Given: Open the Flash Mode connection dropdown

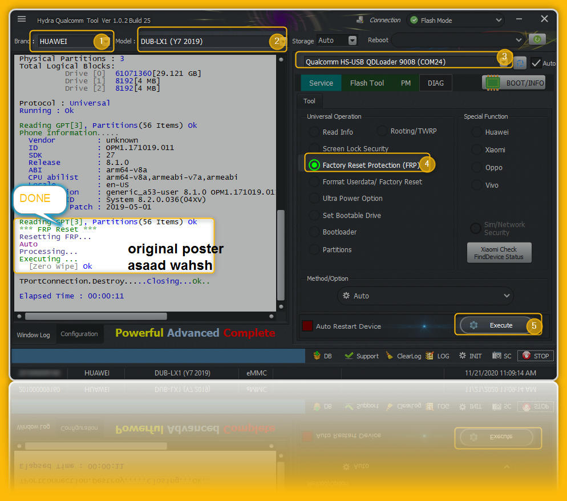Looking at the screenshot, I should (x=456, y=21).
